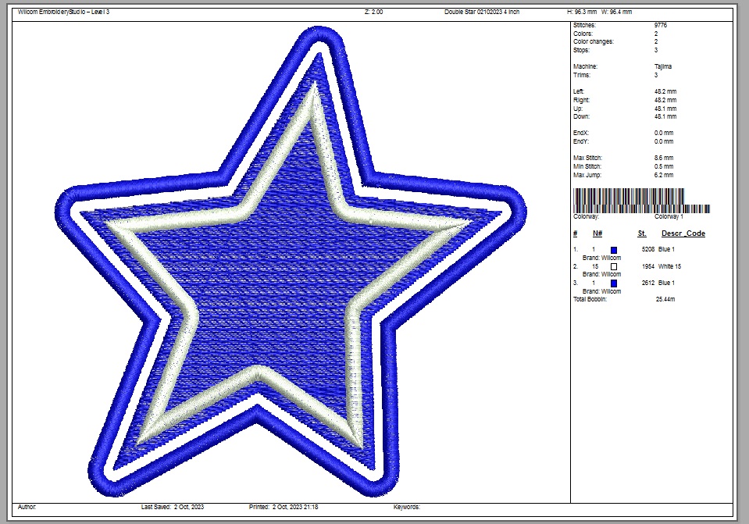
Task: Select the 'Keywords:' footer field
Action: (x=407, y=507)
